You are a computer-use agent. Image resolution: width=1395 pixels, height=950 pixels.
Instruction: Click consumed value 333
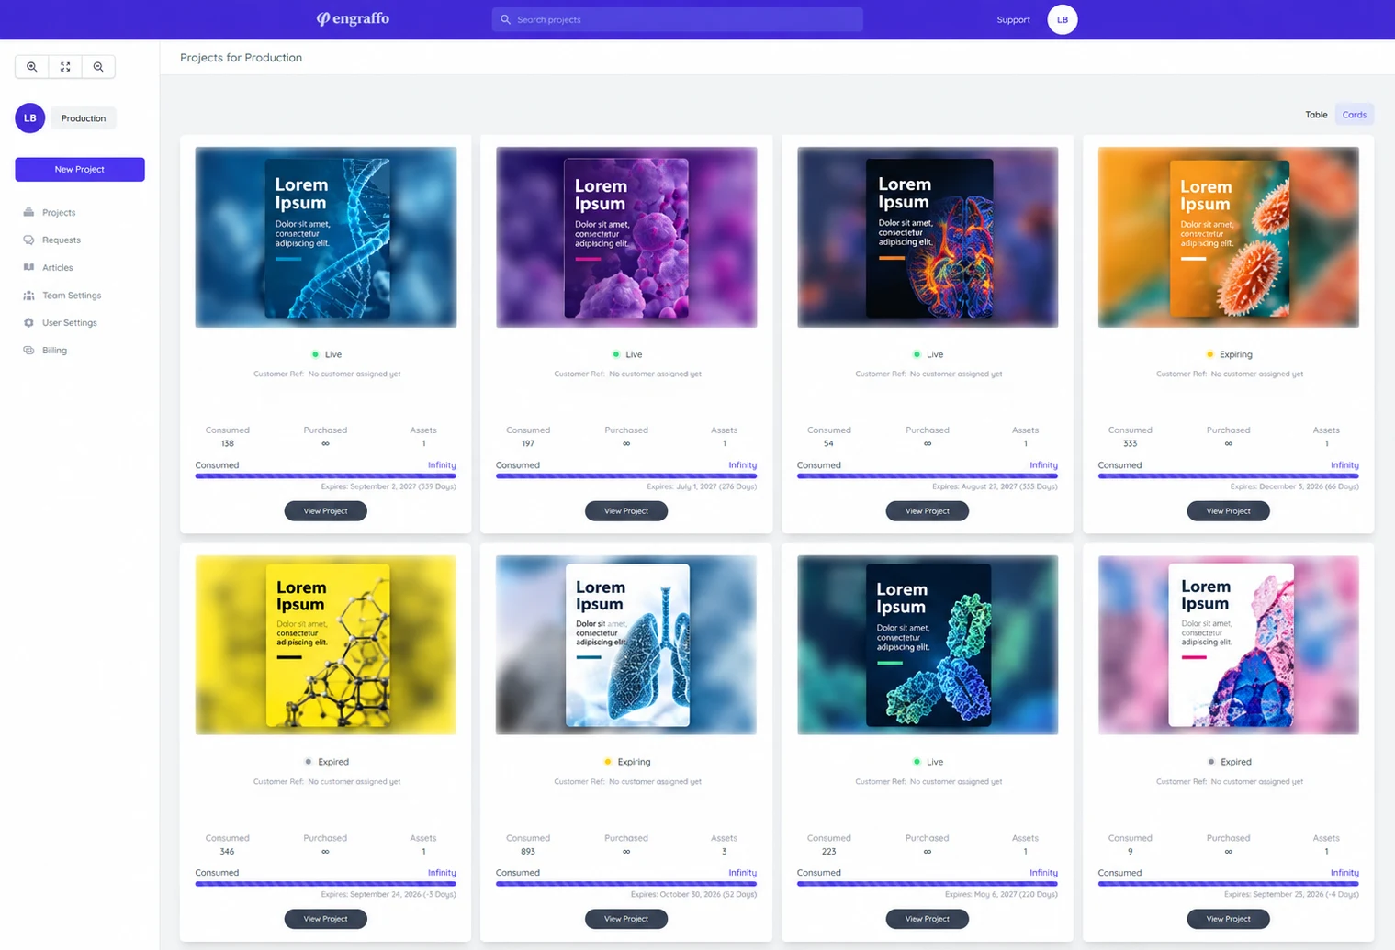point(1130,443)
